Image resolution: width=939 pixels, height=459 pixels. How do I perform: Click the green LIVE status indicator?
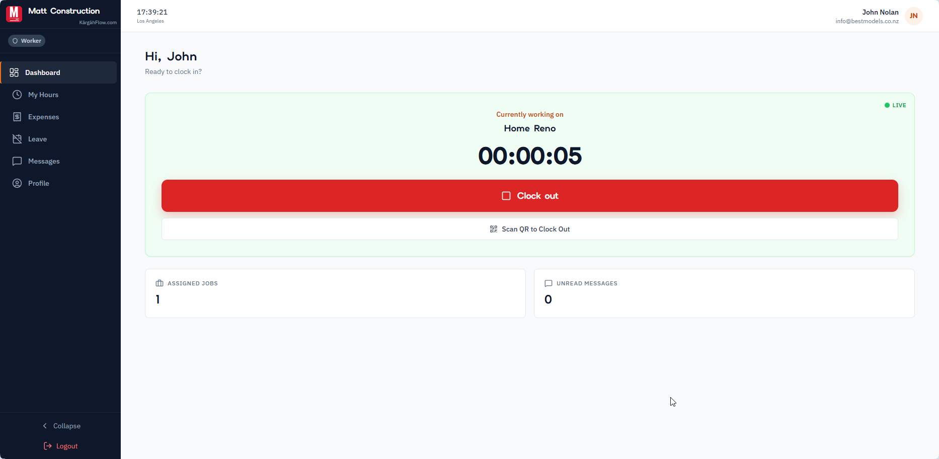[895, 105]
